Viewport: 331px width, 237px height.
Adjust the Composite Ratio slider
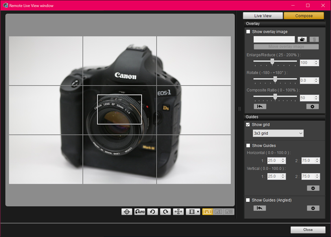(x=275, y=97)
